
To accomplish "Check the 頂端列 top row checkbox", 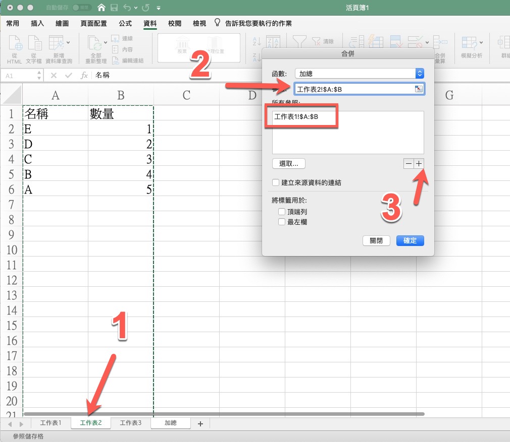I will click(282, 212).
